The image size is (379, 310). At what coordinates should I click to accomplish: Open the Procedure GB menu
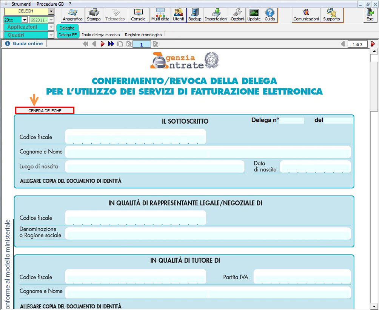[x=50, y=4]
